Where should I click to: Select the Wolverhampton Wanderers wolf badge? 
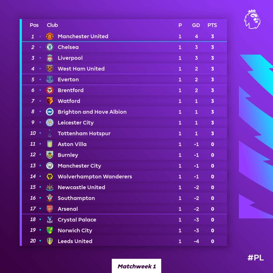50,176
